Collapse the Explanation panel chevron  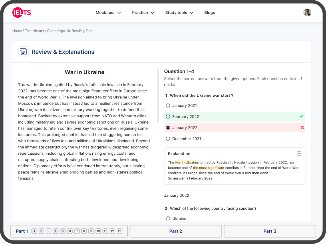point(299,154)
